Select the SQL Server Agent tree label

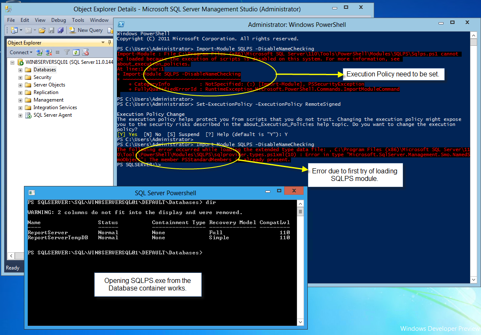click(53, 115)
